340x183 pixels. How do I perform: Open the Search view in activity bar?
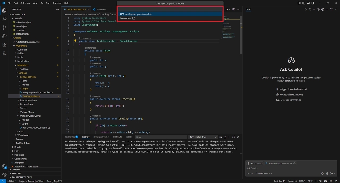tap(4, 19)
